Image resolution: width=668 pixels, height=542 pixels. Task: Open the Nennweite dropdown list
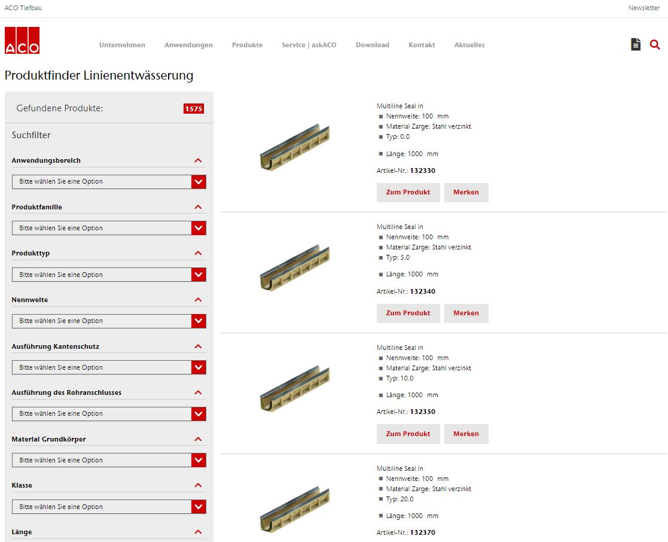point(109,321)
